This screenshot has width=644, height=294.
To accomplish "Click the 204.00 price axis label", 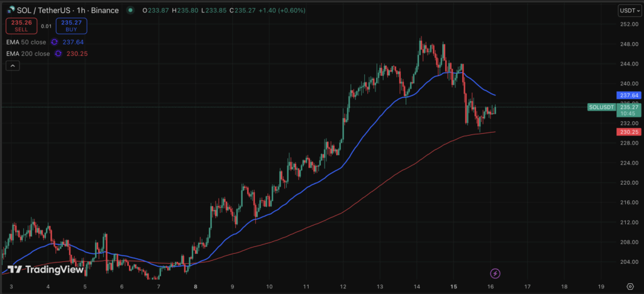I will tap(629, 261).
